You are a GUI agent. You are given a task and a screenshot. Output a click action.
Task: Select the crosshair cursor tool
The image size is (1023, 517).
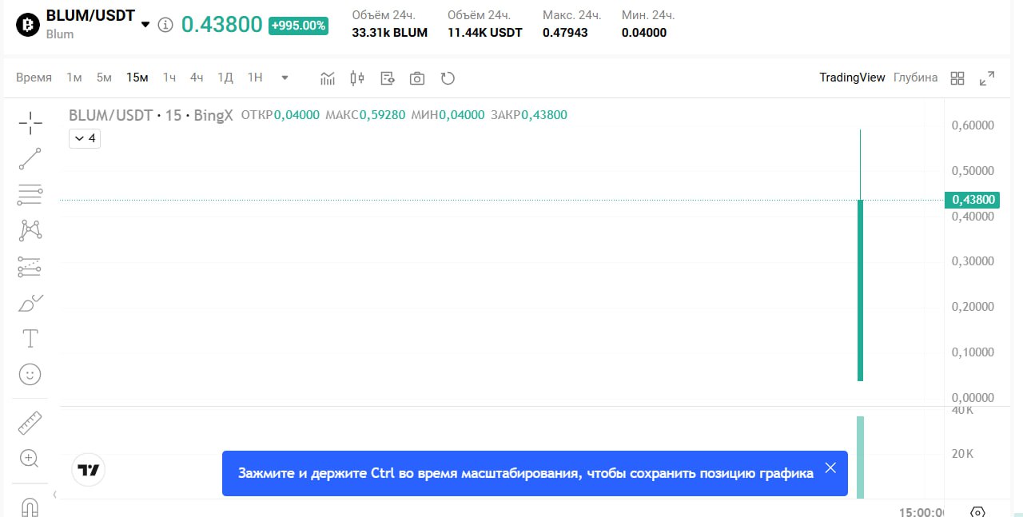pos(30,123)
